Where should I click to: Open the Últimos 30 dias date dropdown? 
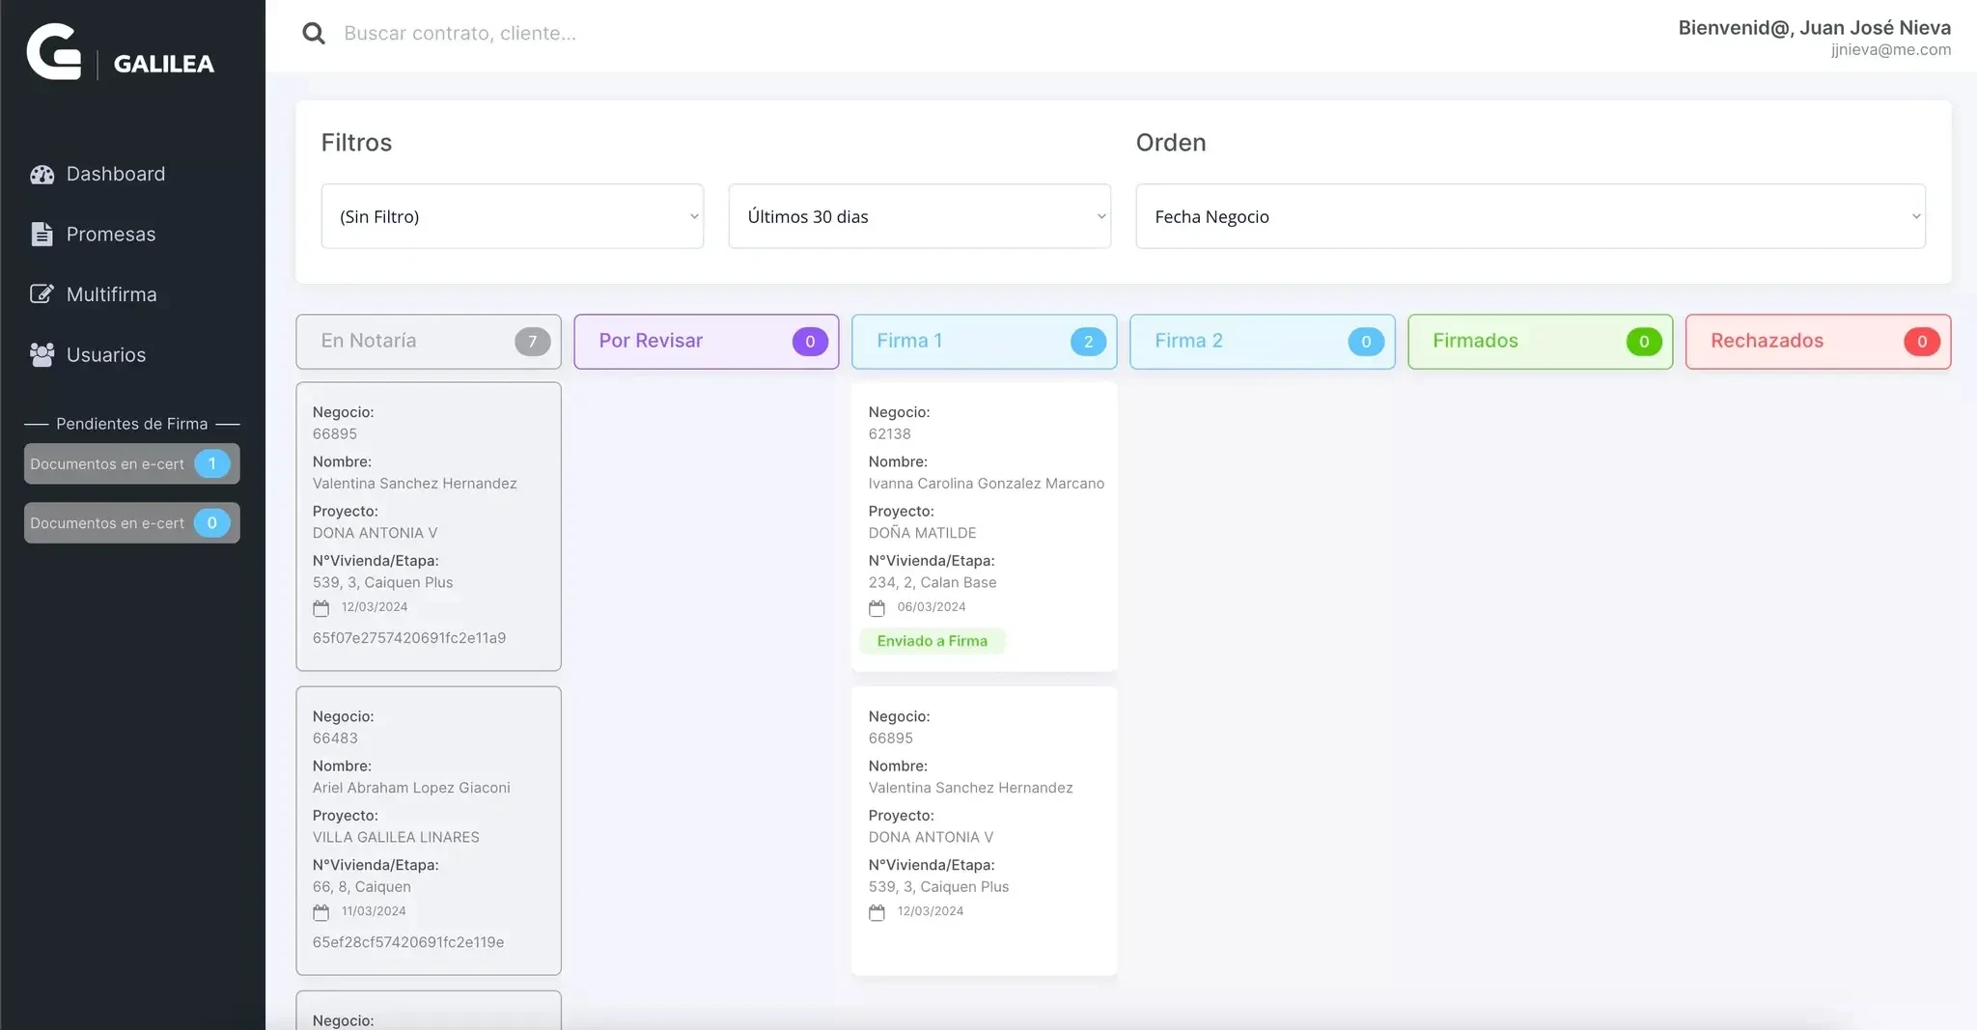click(920, 216)
